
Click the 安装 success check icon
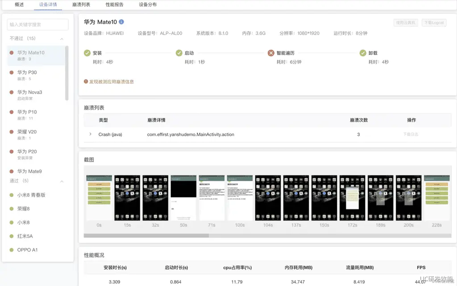tap(87, 53)
